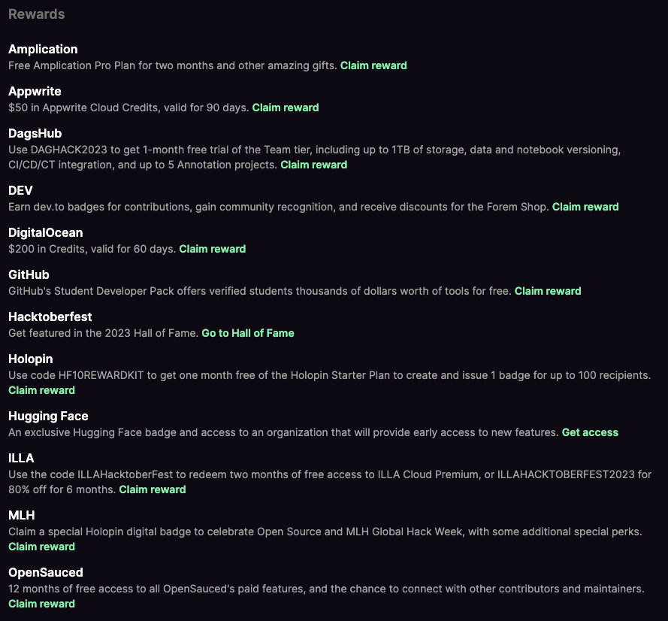Claim the MLH digital badge reward
The height and width of the screenshot is (621, 668).
pos(41,547)
